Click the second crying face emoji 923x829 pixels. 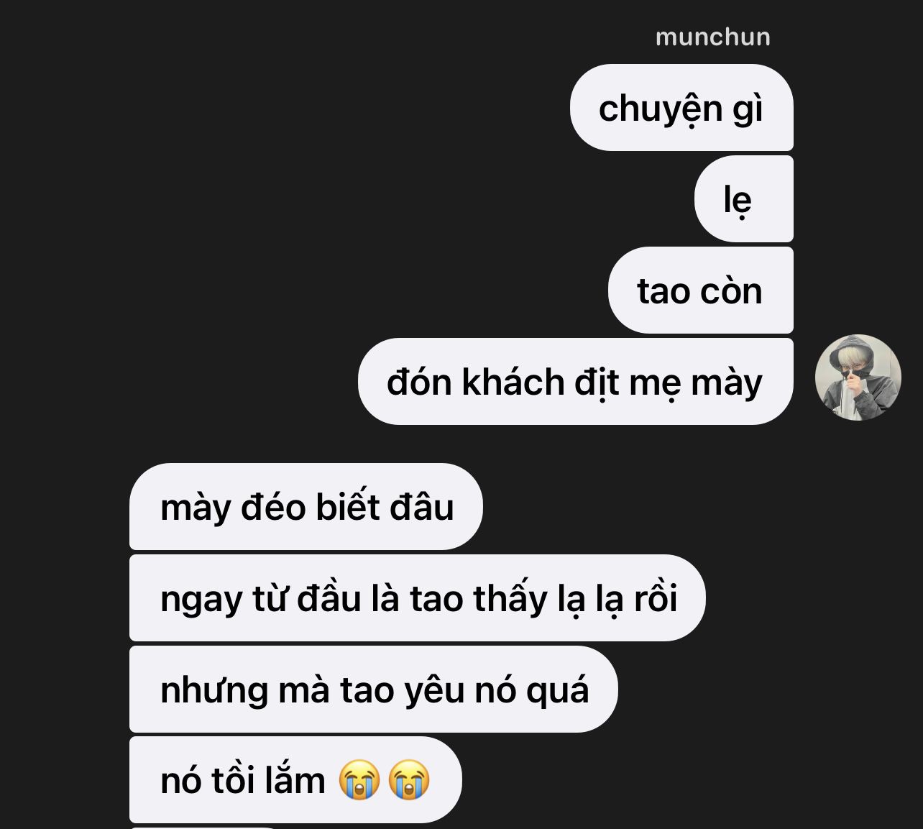coord(409,781)
